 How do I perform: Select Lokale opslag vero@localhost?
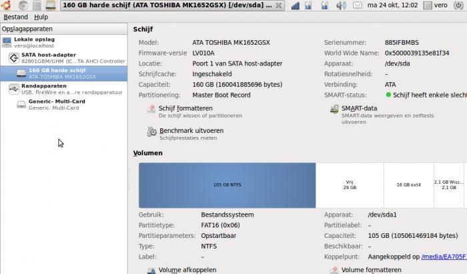pos(64,42)
